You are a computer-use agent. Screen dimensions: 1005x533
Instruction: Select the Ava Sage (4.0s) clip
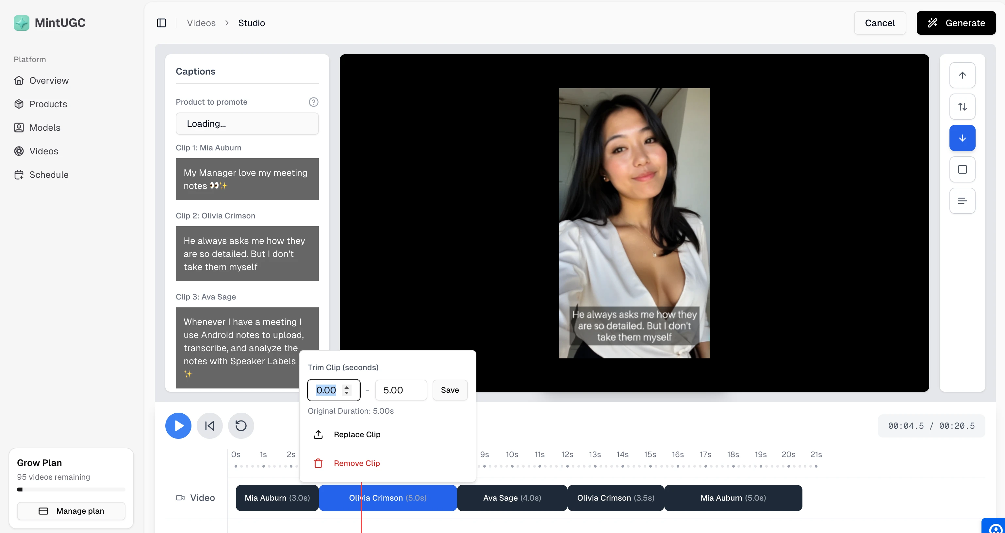click(512, 498)
